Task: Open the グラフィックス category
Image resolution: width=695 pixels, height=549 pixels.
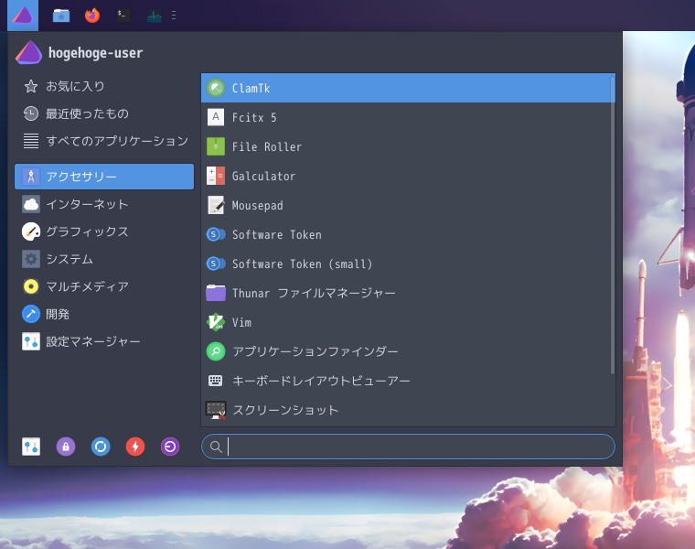Action: point(104,231)
